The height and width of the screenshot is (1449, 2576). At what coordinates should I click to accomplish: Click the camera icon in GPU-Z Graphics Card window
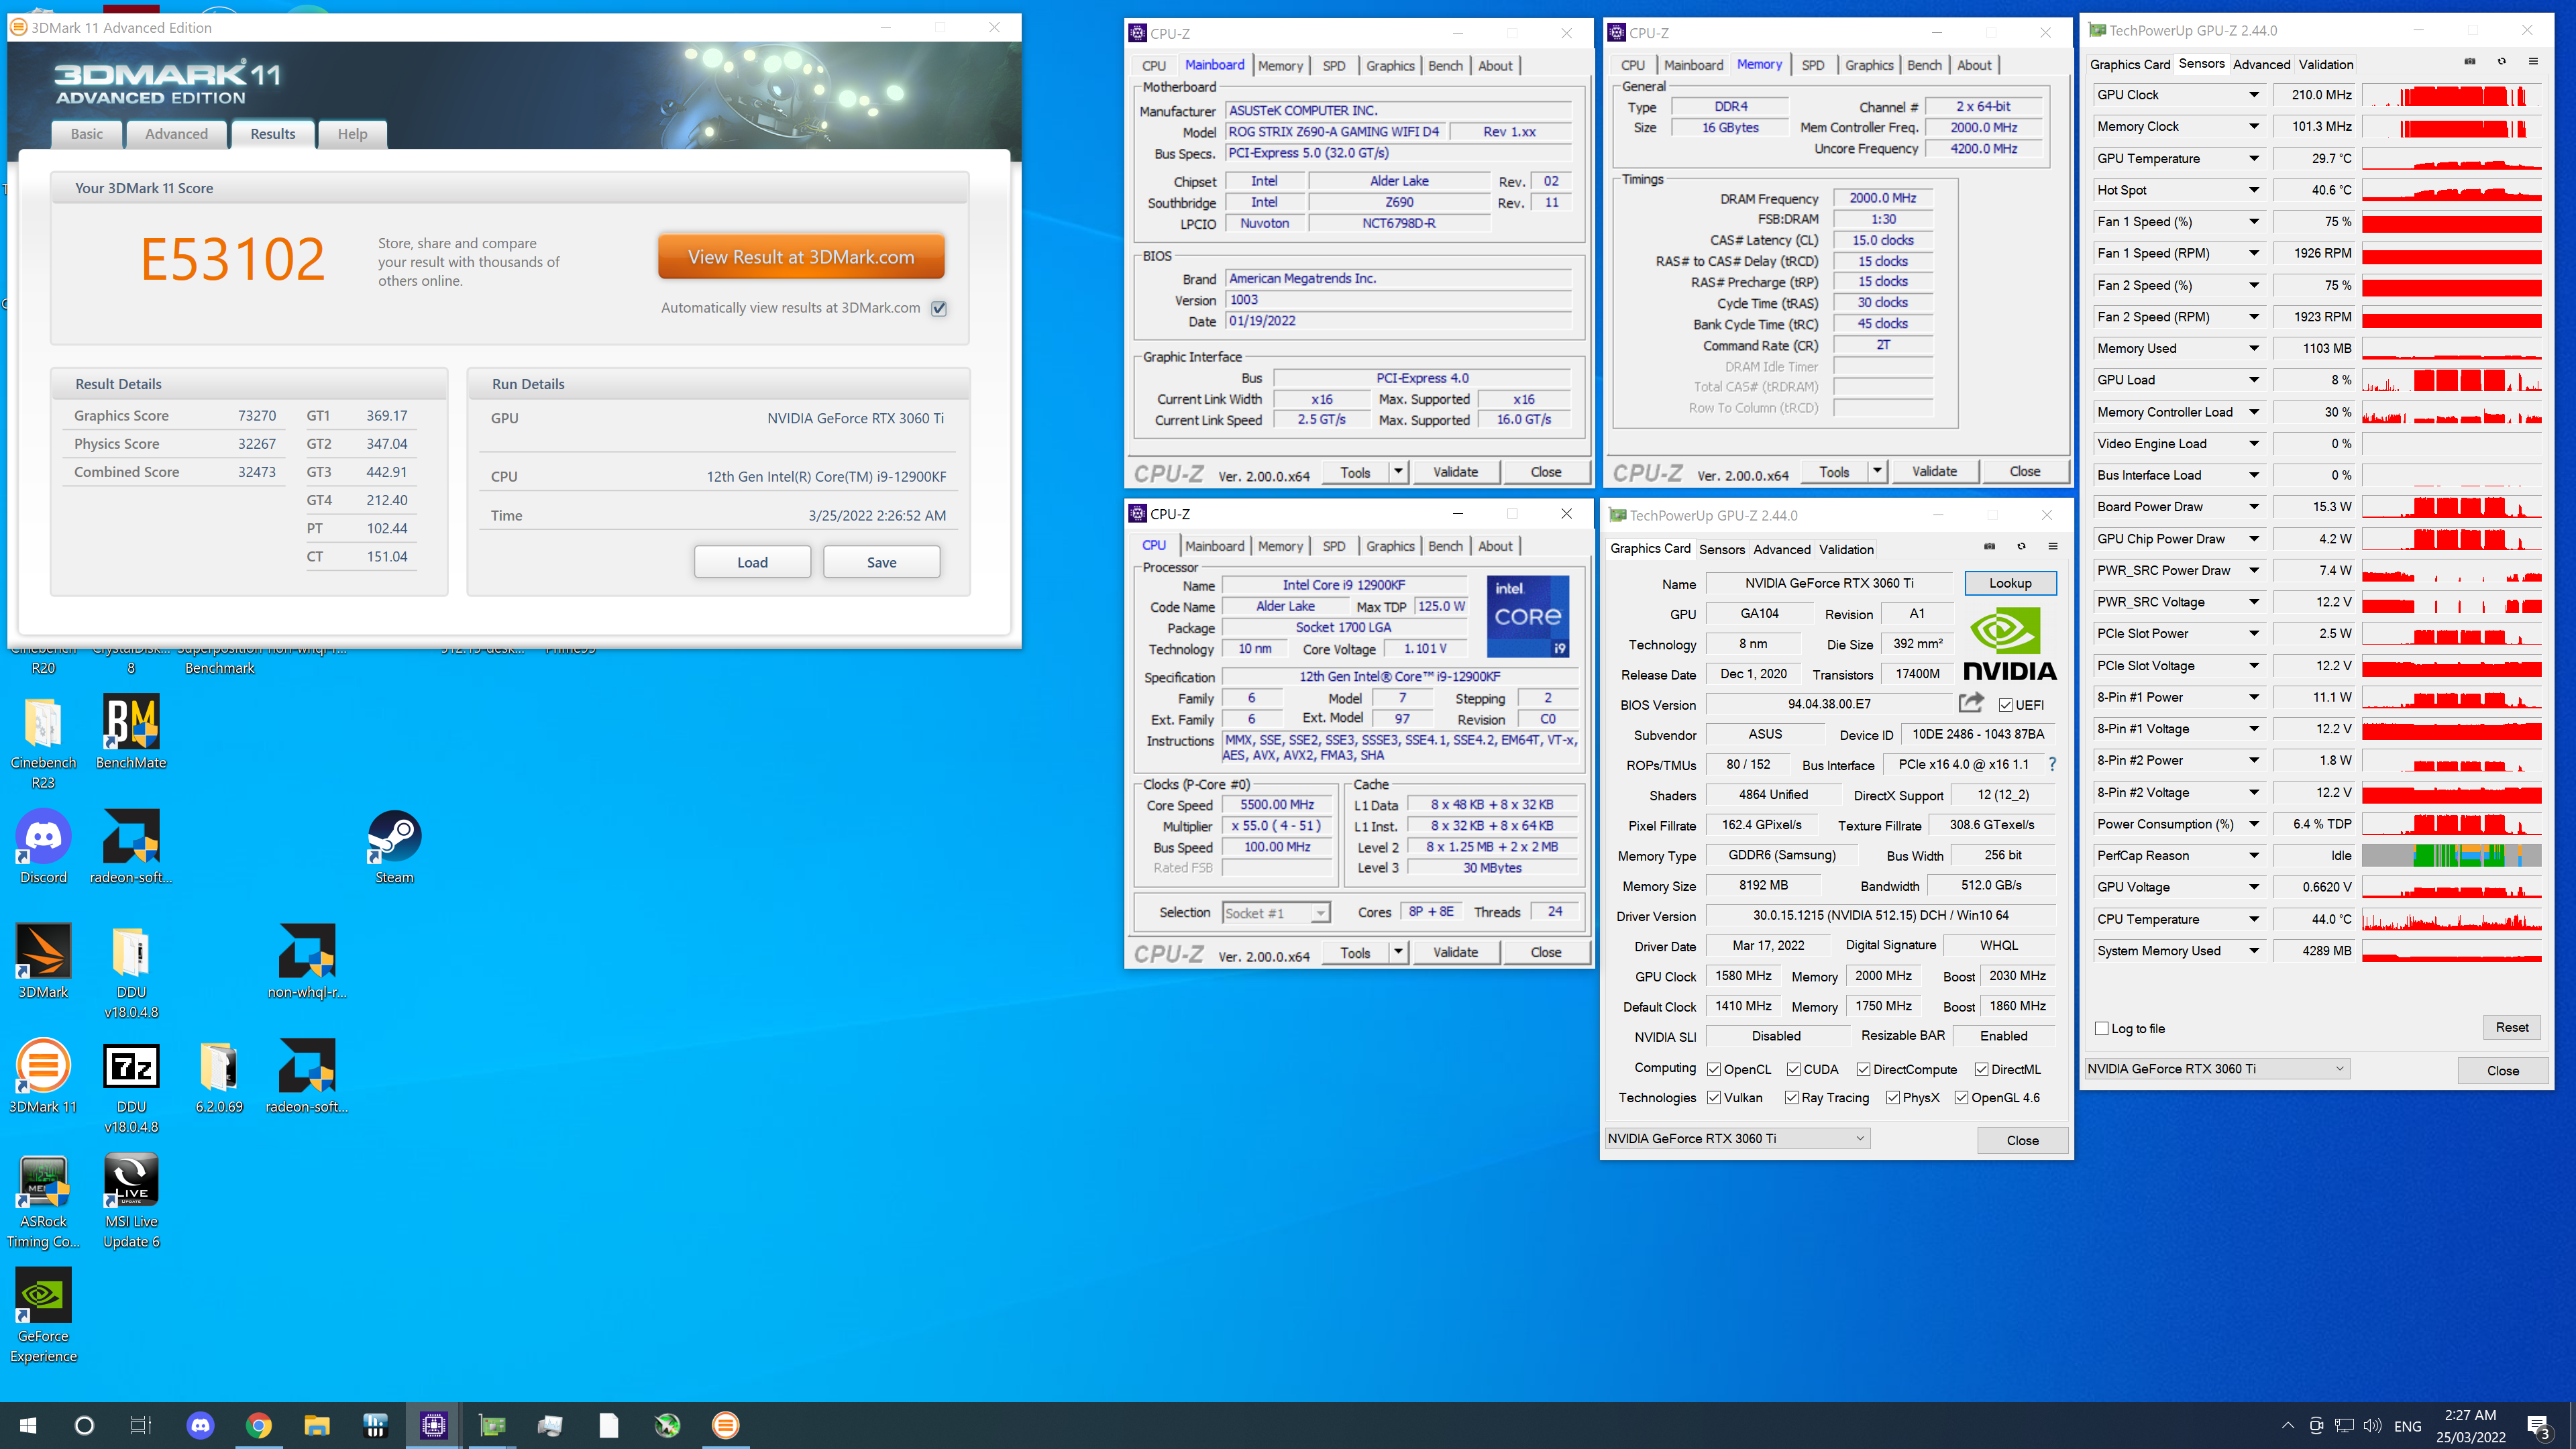click(1990, 547)
